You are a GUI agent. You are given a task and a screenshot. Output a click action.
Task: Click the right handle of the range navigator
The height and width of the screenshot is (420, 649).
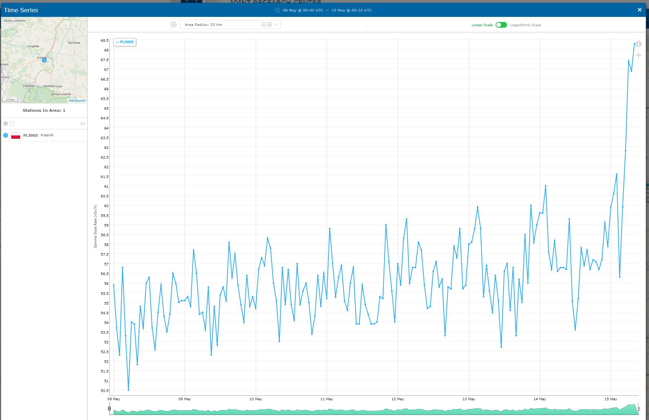pyautogui.click(x=639, y=408)
